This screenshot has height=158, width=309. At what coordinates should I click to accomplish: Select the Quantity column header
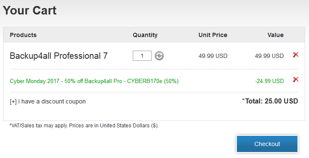click(145, 35)
